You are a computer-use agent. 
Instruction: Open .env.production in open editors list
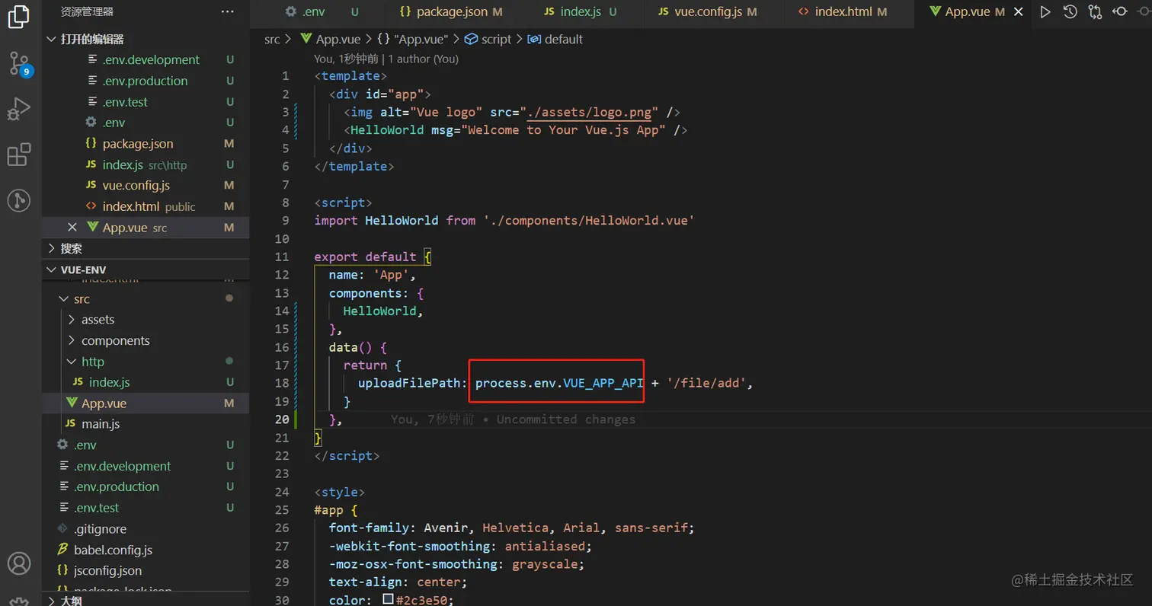click(146, 81)
